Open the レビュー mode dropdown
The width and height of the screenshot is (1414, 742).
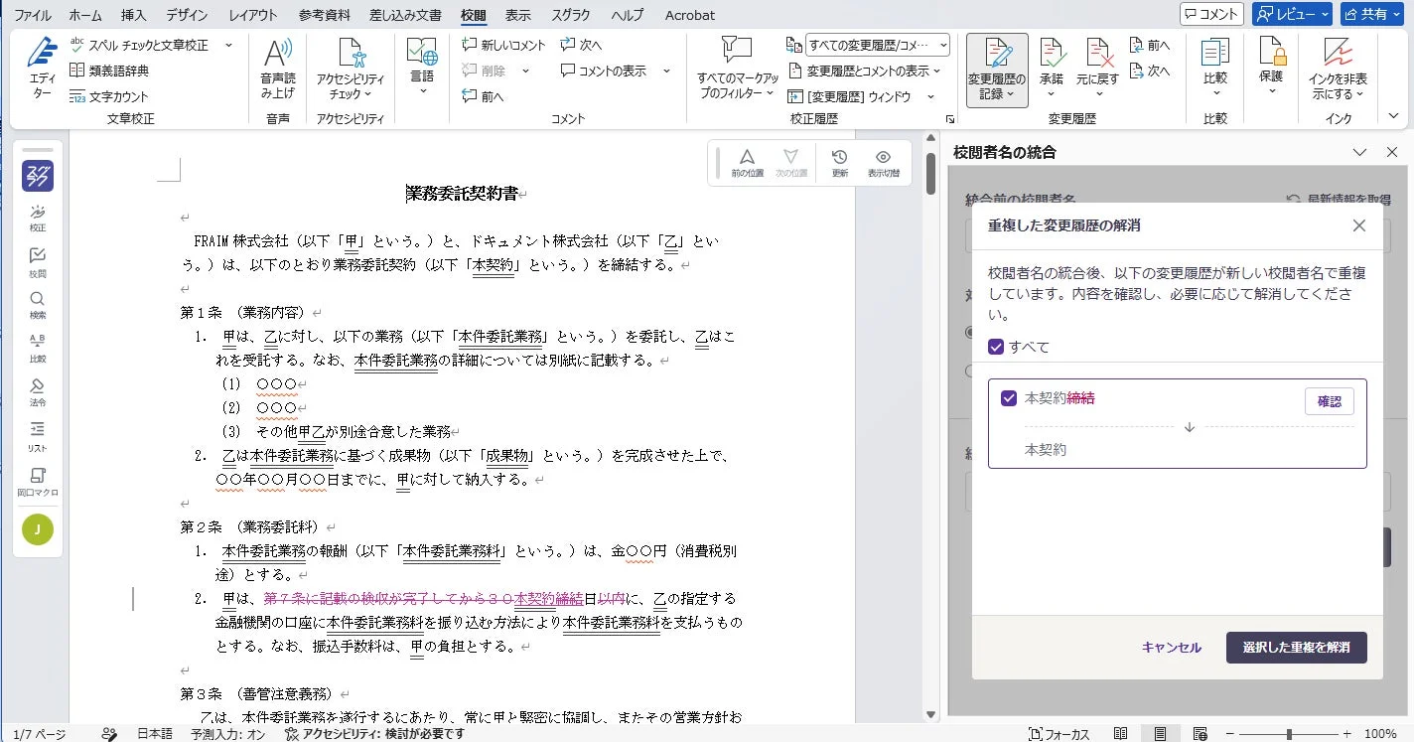pyautogui.click(x=1292, y=14)
